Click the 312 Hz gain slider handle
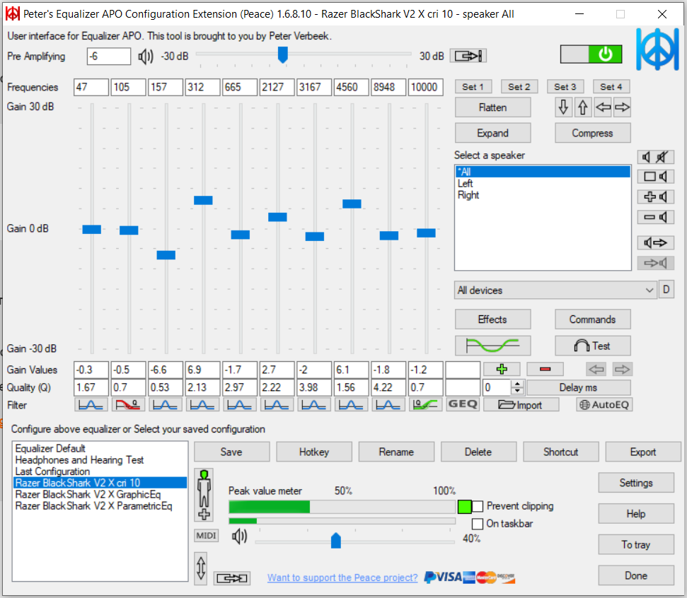The image size is (687, 598). coord(203,201)
